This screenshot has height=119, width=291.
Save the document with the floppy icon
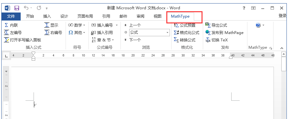[17, 8]
